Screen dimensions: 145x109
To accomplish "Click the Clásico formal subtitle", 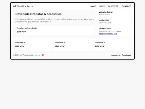I will click(x=104, y=15).
